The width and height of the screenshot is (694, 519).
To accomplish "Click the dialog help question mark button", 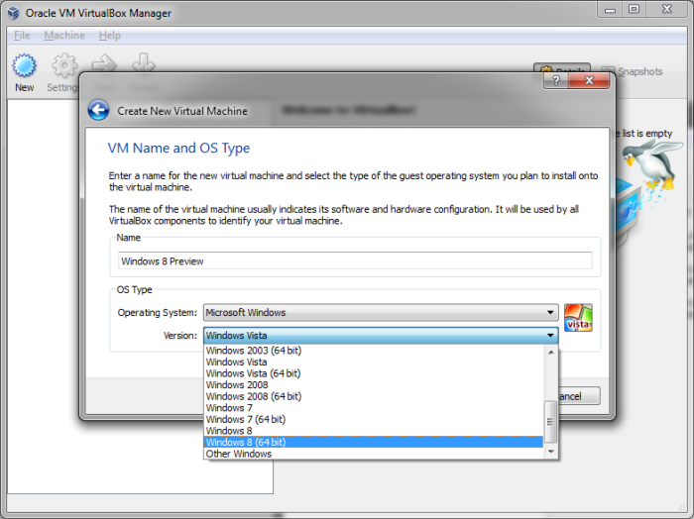I will [556, 80].
